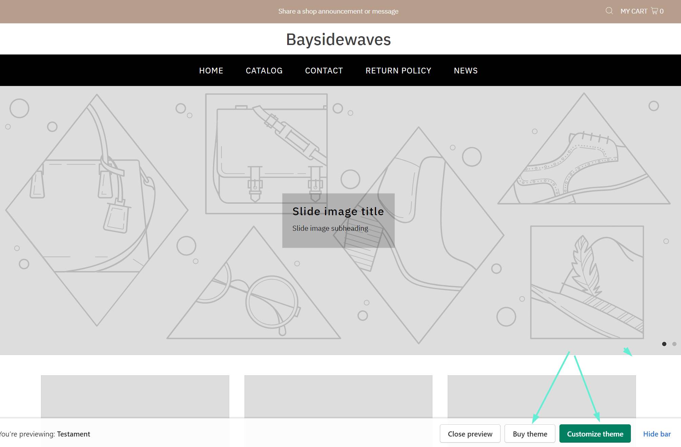Open the CONTACT page link
681x447 pixels.
click(x=324, y=70)
